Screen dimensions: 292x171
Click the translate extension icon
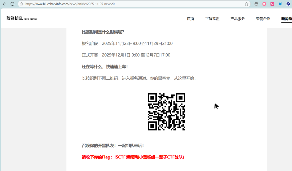[x=272, y=4]
